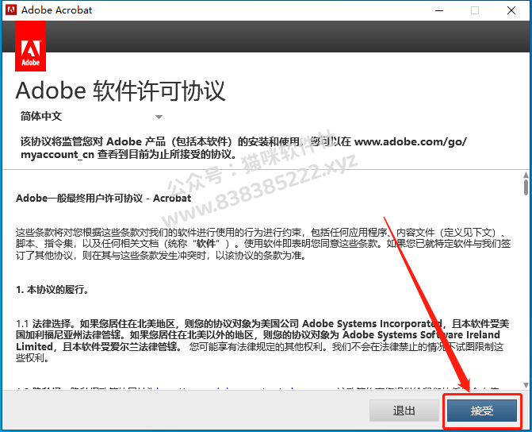Click the 'Adobe Acrobat' window title

pyautogui.click(x=56, y=10)
